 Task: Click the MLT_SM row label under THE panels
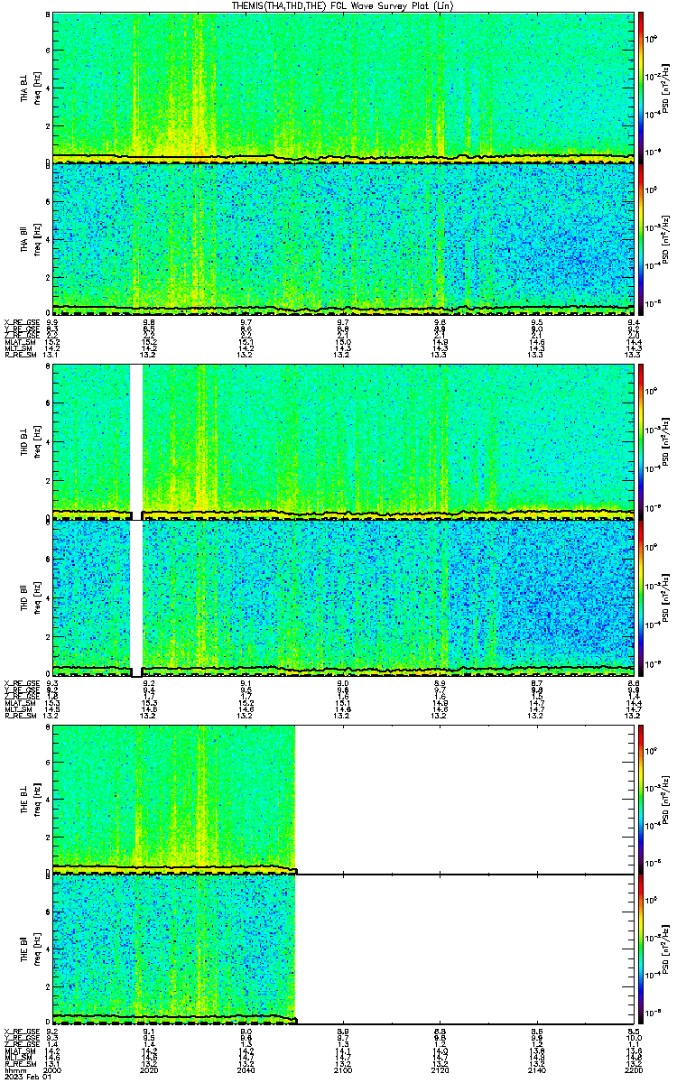tap(17, 1057)
